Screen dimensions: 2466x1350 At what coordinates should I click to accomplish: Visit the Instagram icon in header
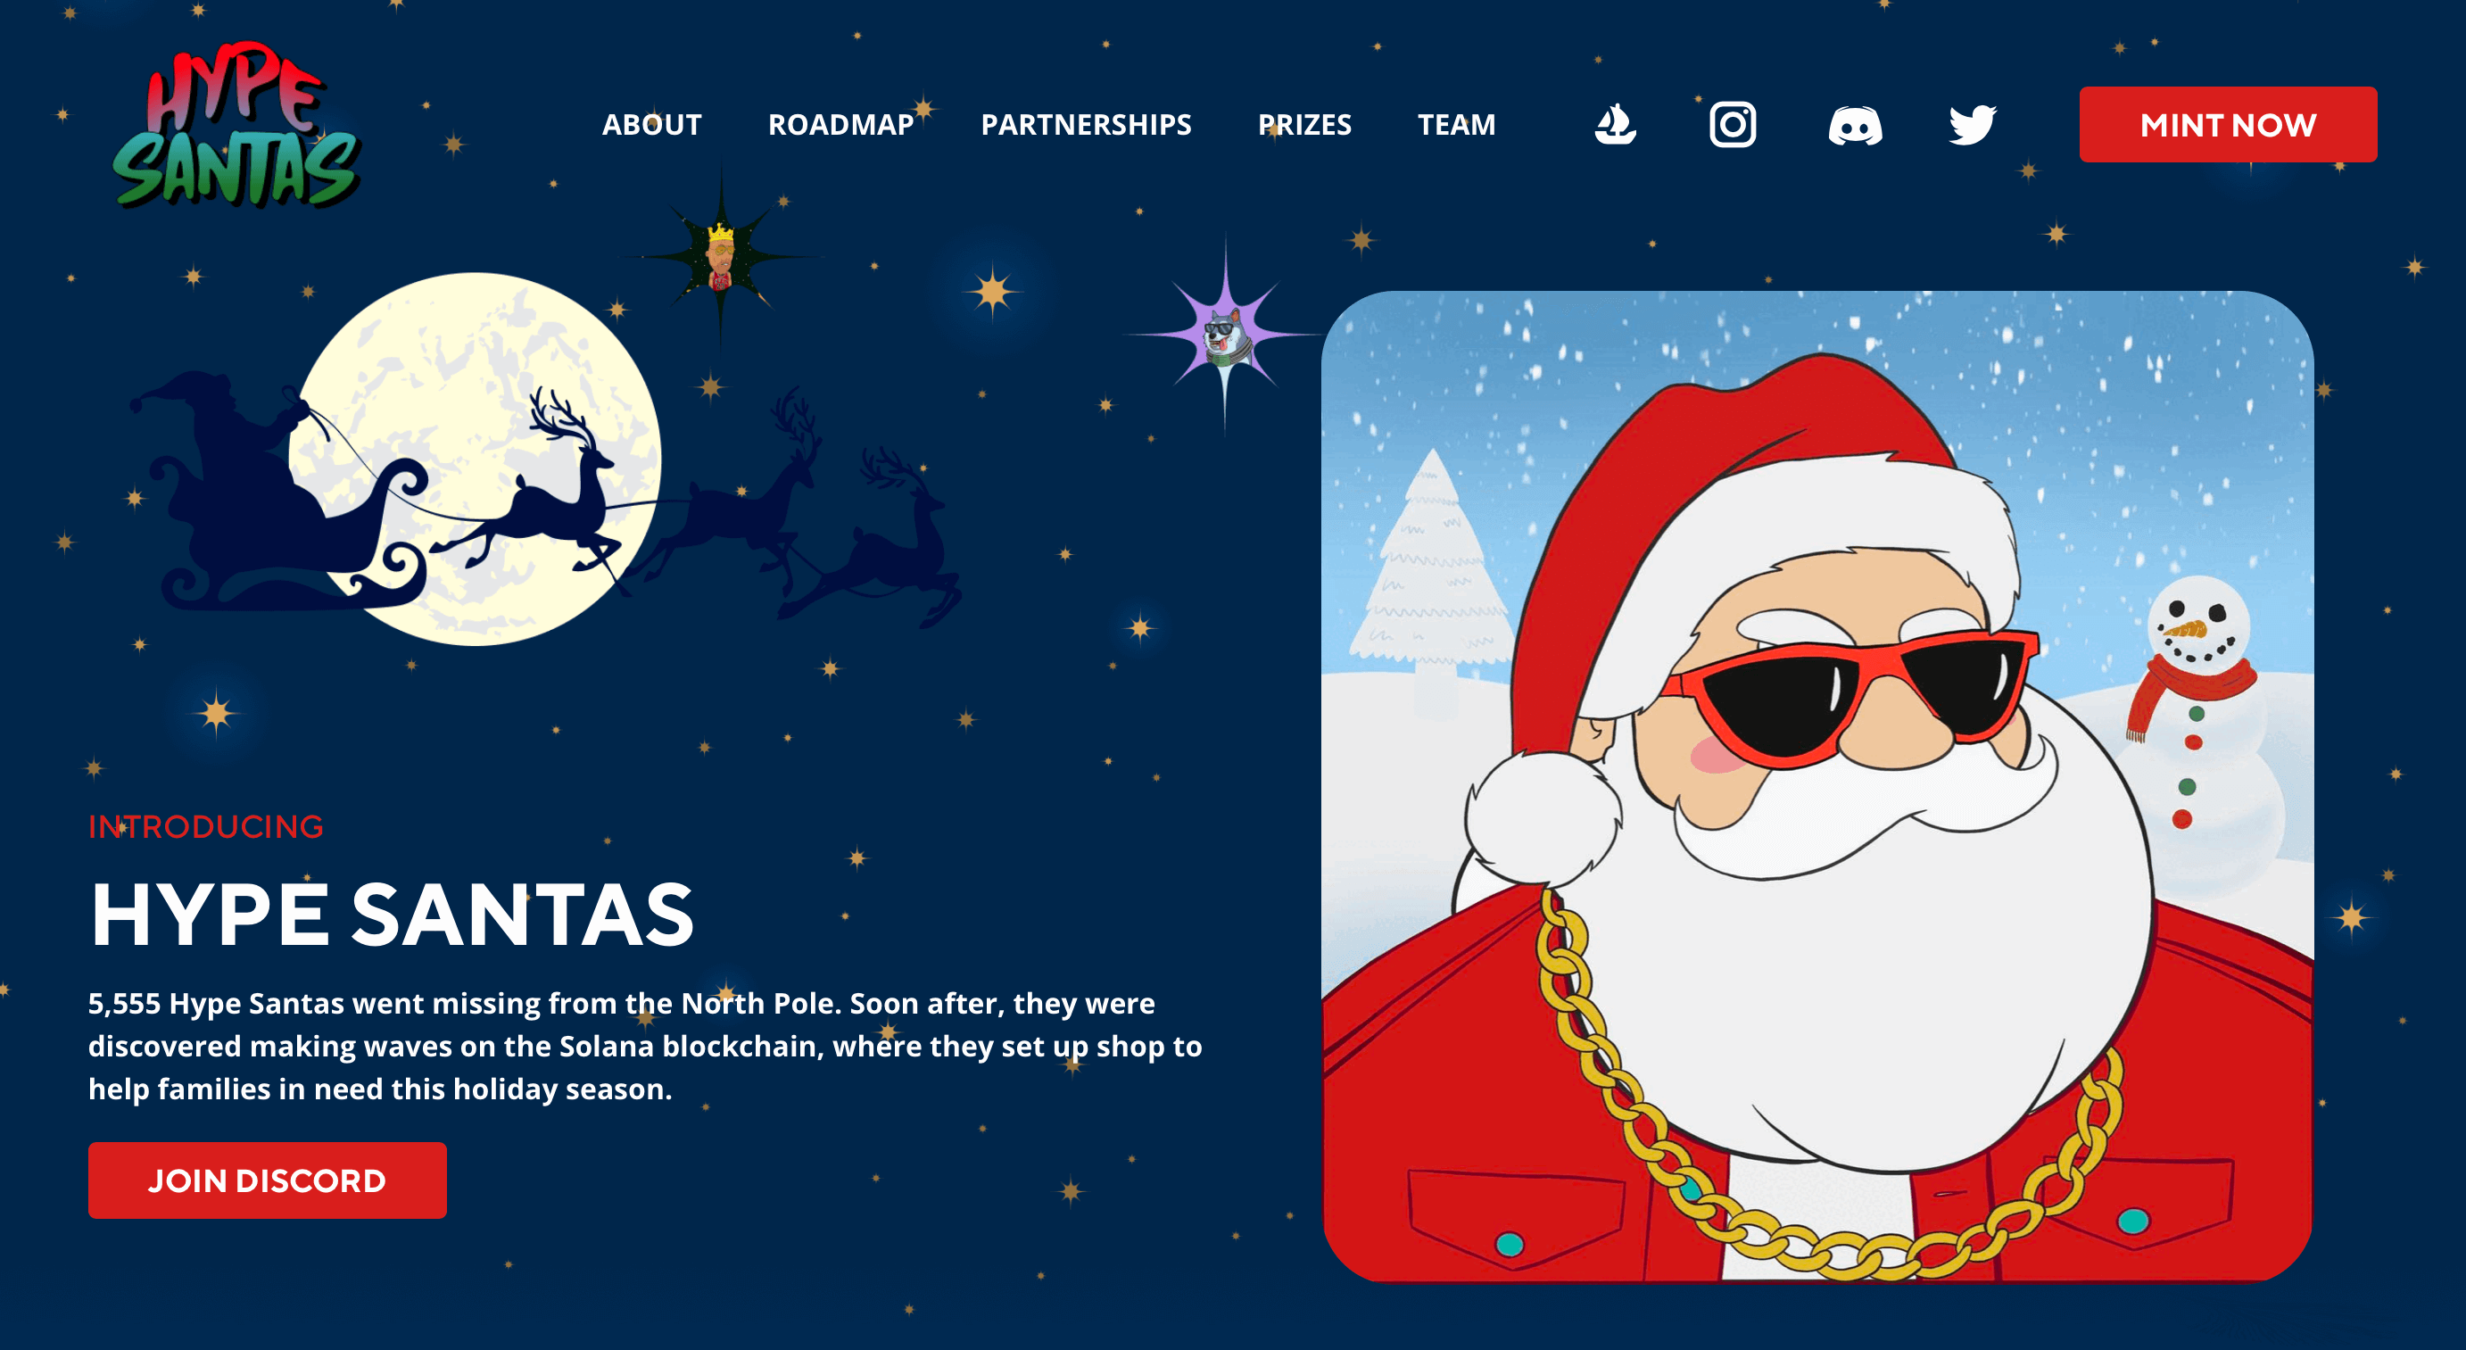point(1733,124)
